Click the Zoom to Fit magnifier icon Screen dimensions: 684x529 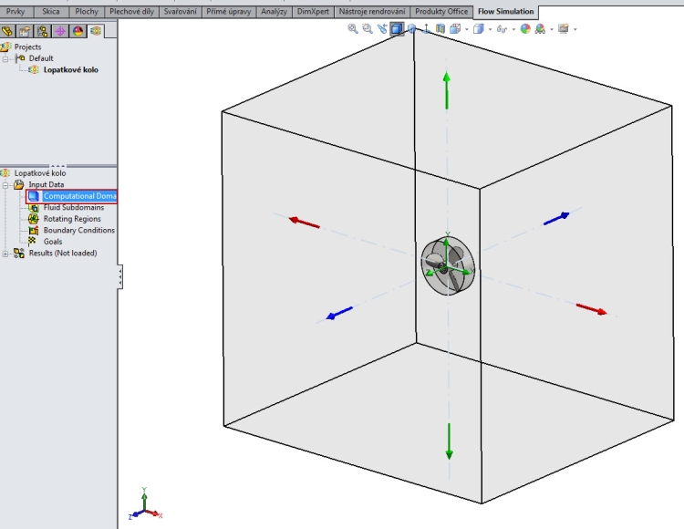point(353,29)
